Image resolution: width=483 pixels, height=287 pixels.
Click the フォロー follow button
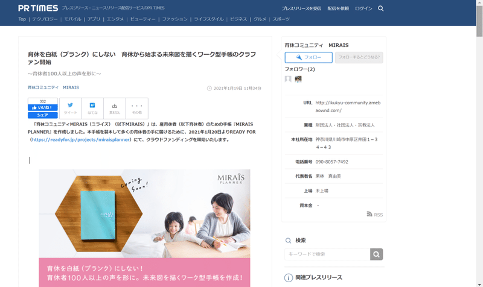pos(309,57)
